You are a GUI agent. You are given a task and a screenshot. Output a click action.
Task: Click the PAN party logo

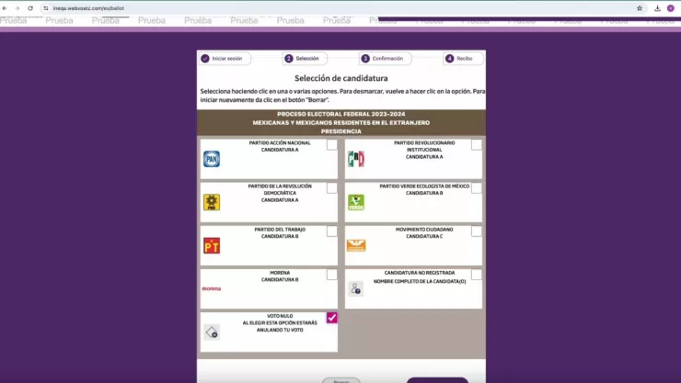[x=212, y=159]
